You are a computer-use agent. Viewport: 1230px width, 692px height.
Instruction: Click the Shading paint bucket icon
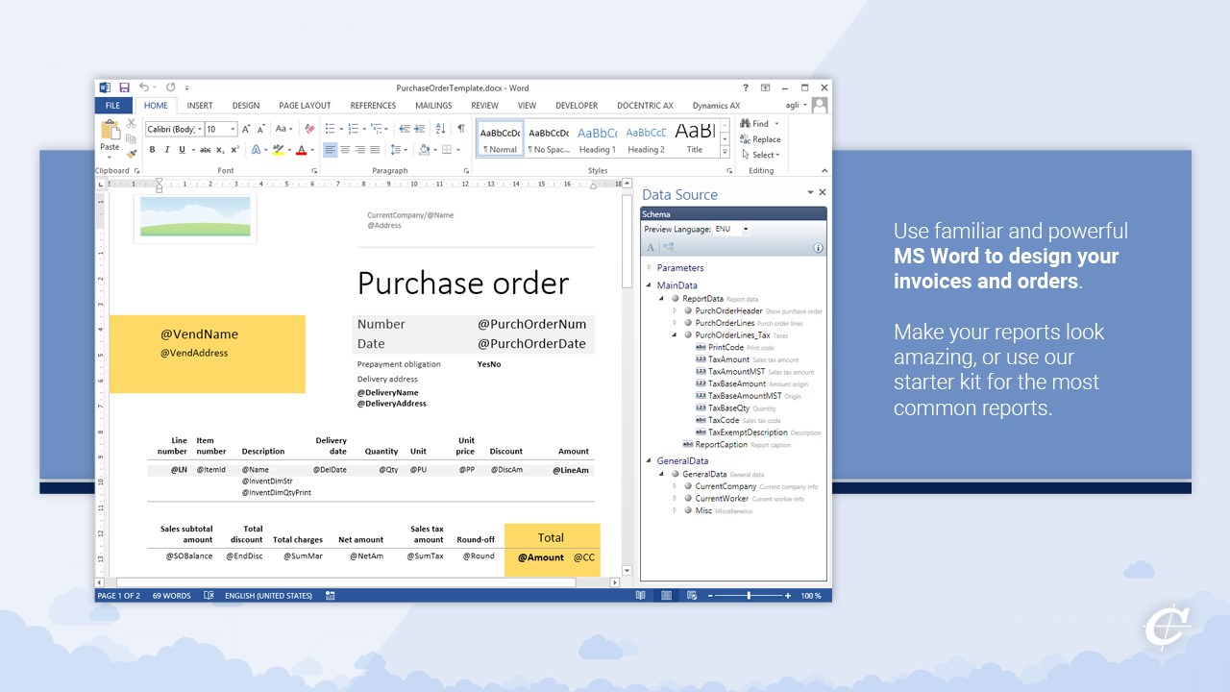pyautogui.click(x=424, y=150)
